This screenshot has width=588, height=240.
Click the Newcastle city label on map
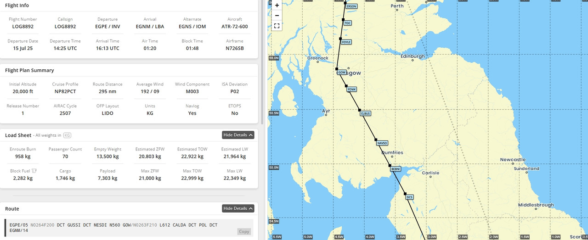[513, 160]
